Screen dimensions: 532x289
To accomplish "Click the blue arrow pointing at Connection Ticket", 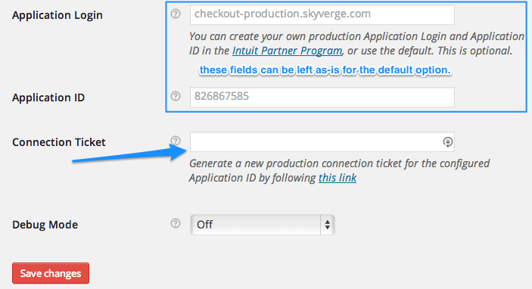I will [x=129, y=154].
